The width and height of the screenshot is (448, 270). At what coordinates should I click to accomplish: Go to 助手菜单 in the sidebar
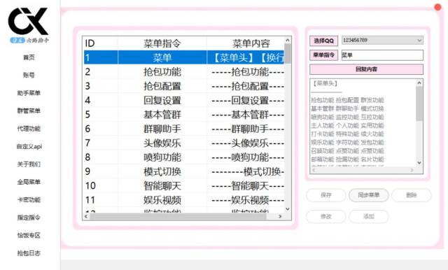(x=29, y=93)
